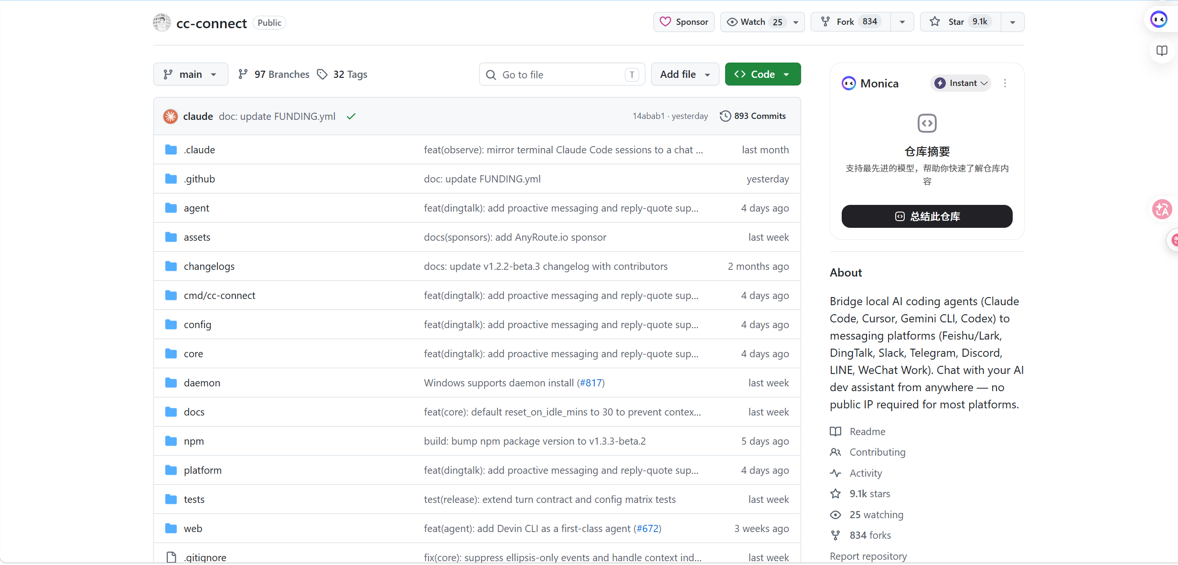Open the docs folder

(194, 412)
